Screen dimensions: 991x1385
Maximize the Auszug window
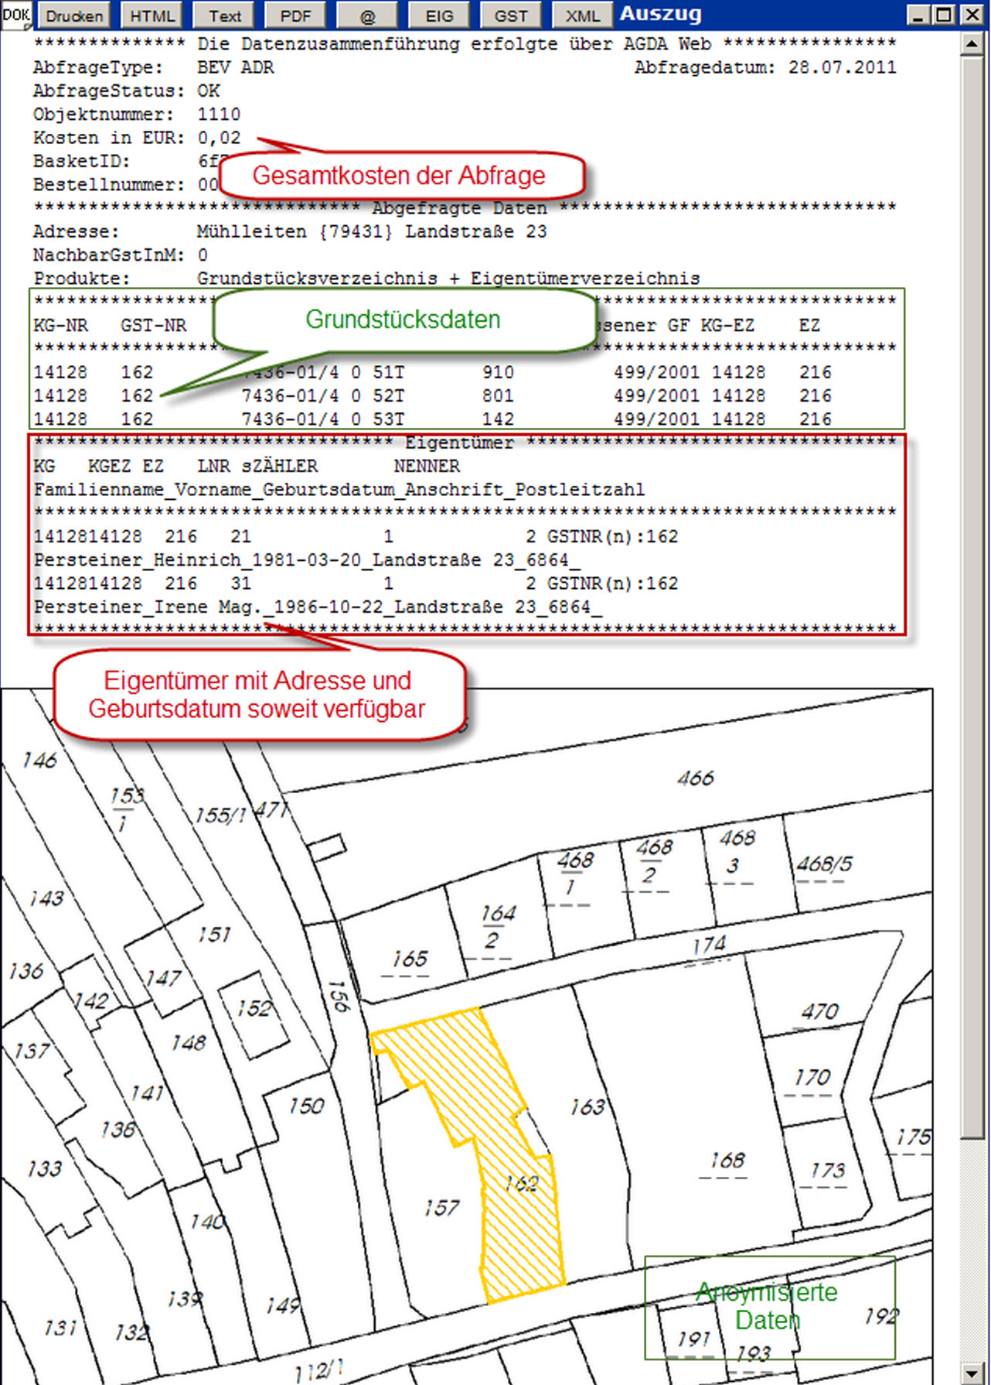coord(944,15)
